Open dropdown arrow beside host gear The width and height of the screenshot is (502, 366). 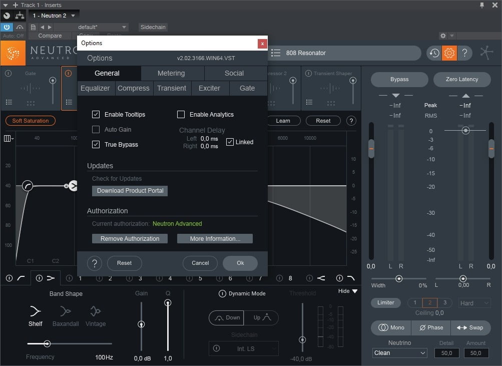click(x=452, y=36)
